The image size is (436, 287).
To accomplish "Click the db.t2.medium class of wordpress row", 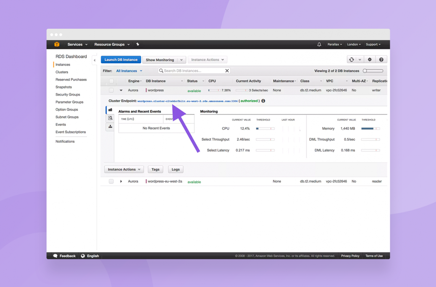I will [310, 90].
